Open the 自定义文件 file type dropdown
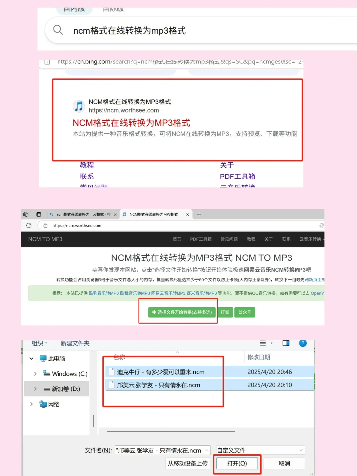This screenshot has height=476, width=357. tap(260, 450)
